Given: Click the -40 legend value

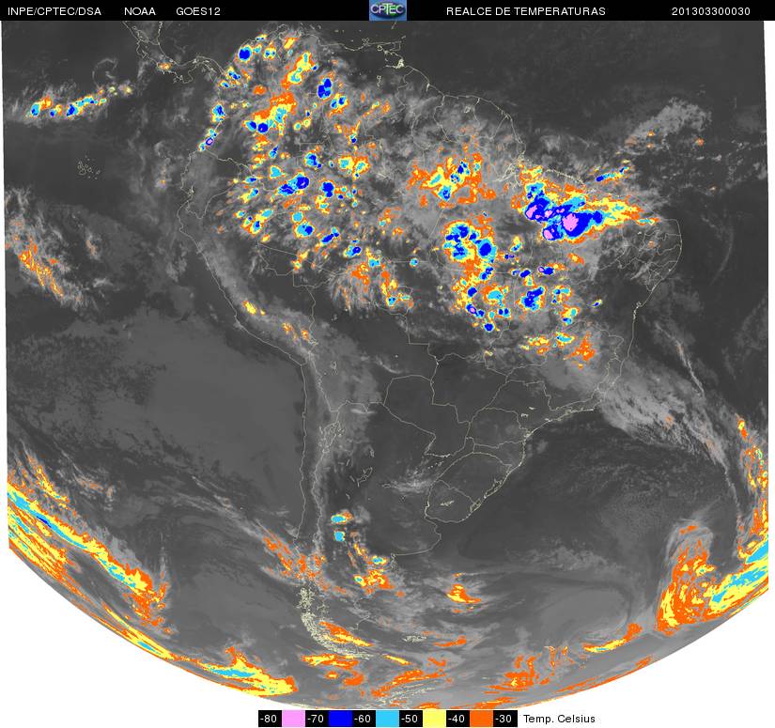Looking at the screenshot, I should click(x=458, y=719).
